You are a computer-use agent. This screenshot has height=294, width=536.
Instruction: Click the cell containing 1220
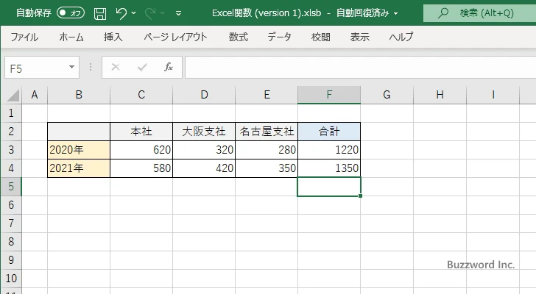pos(329,150)
